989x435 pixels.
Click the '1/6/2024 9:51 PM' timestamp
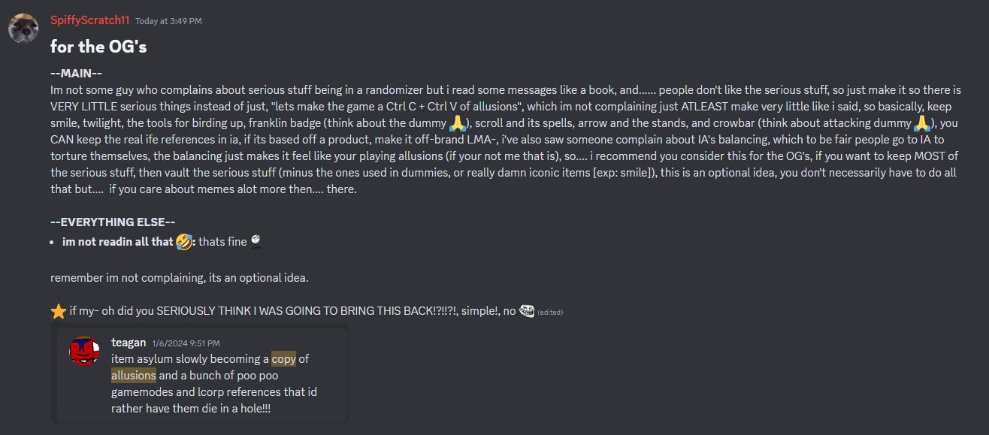[x=185, y=342]
